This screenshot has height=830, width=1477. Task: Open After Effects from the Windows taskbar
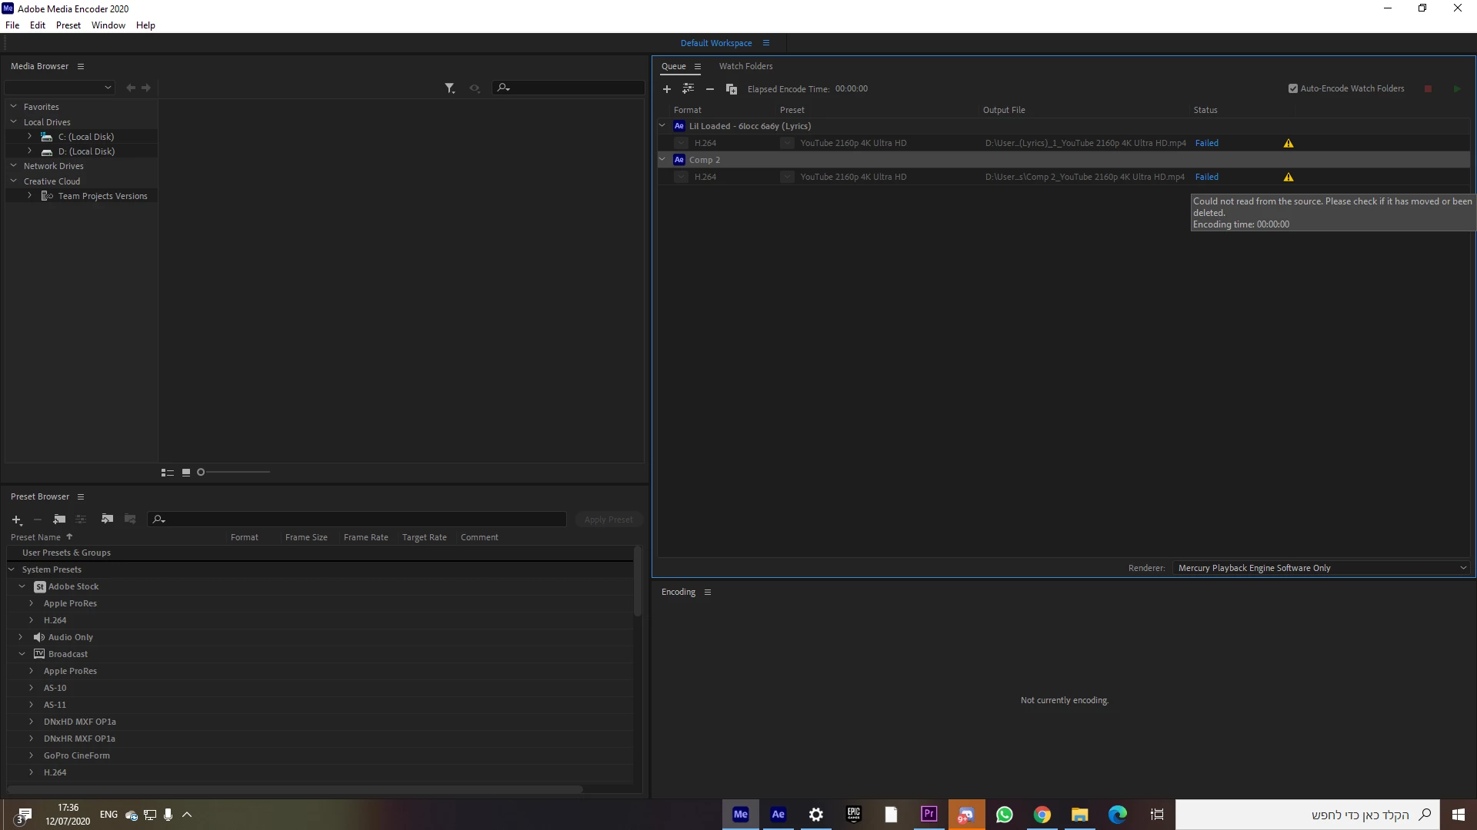click(x=778, y=815)
